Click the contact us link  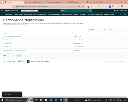pyautogui.click(x=25, y=25)
